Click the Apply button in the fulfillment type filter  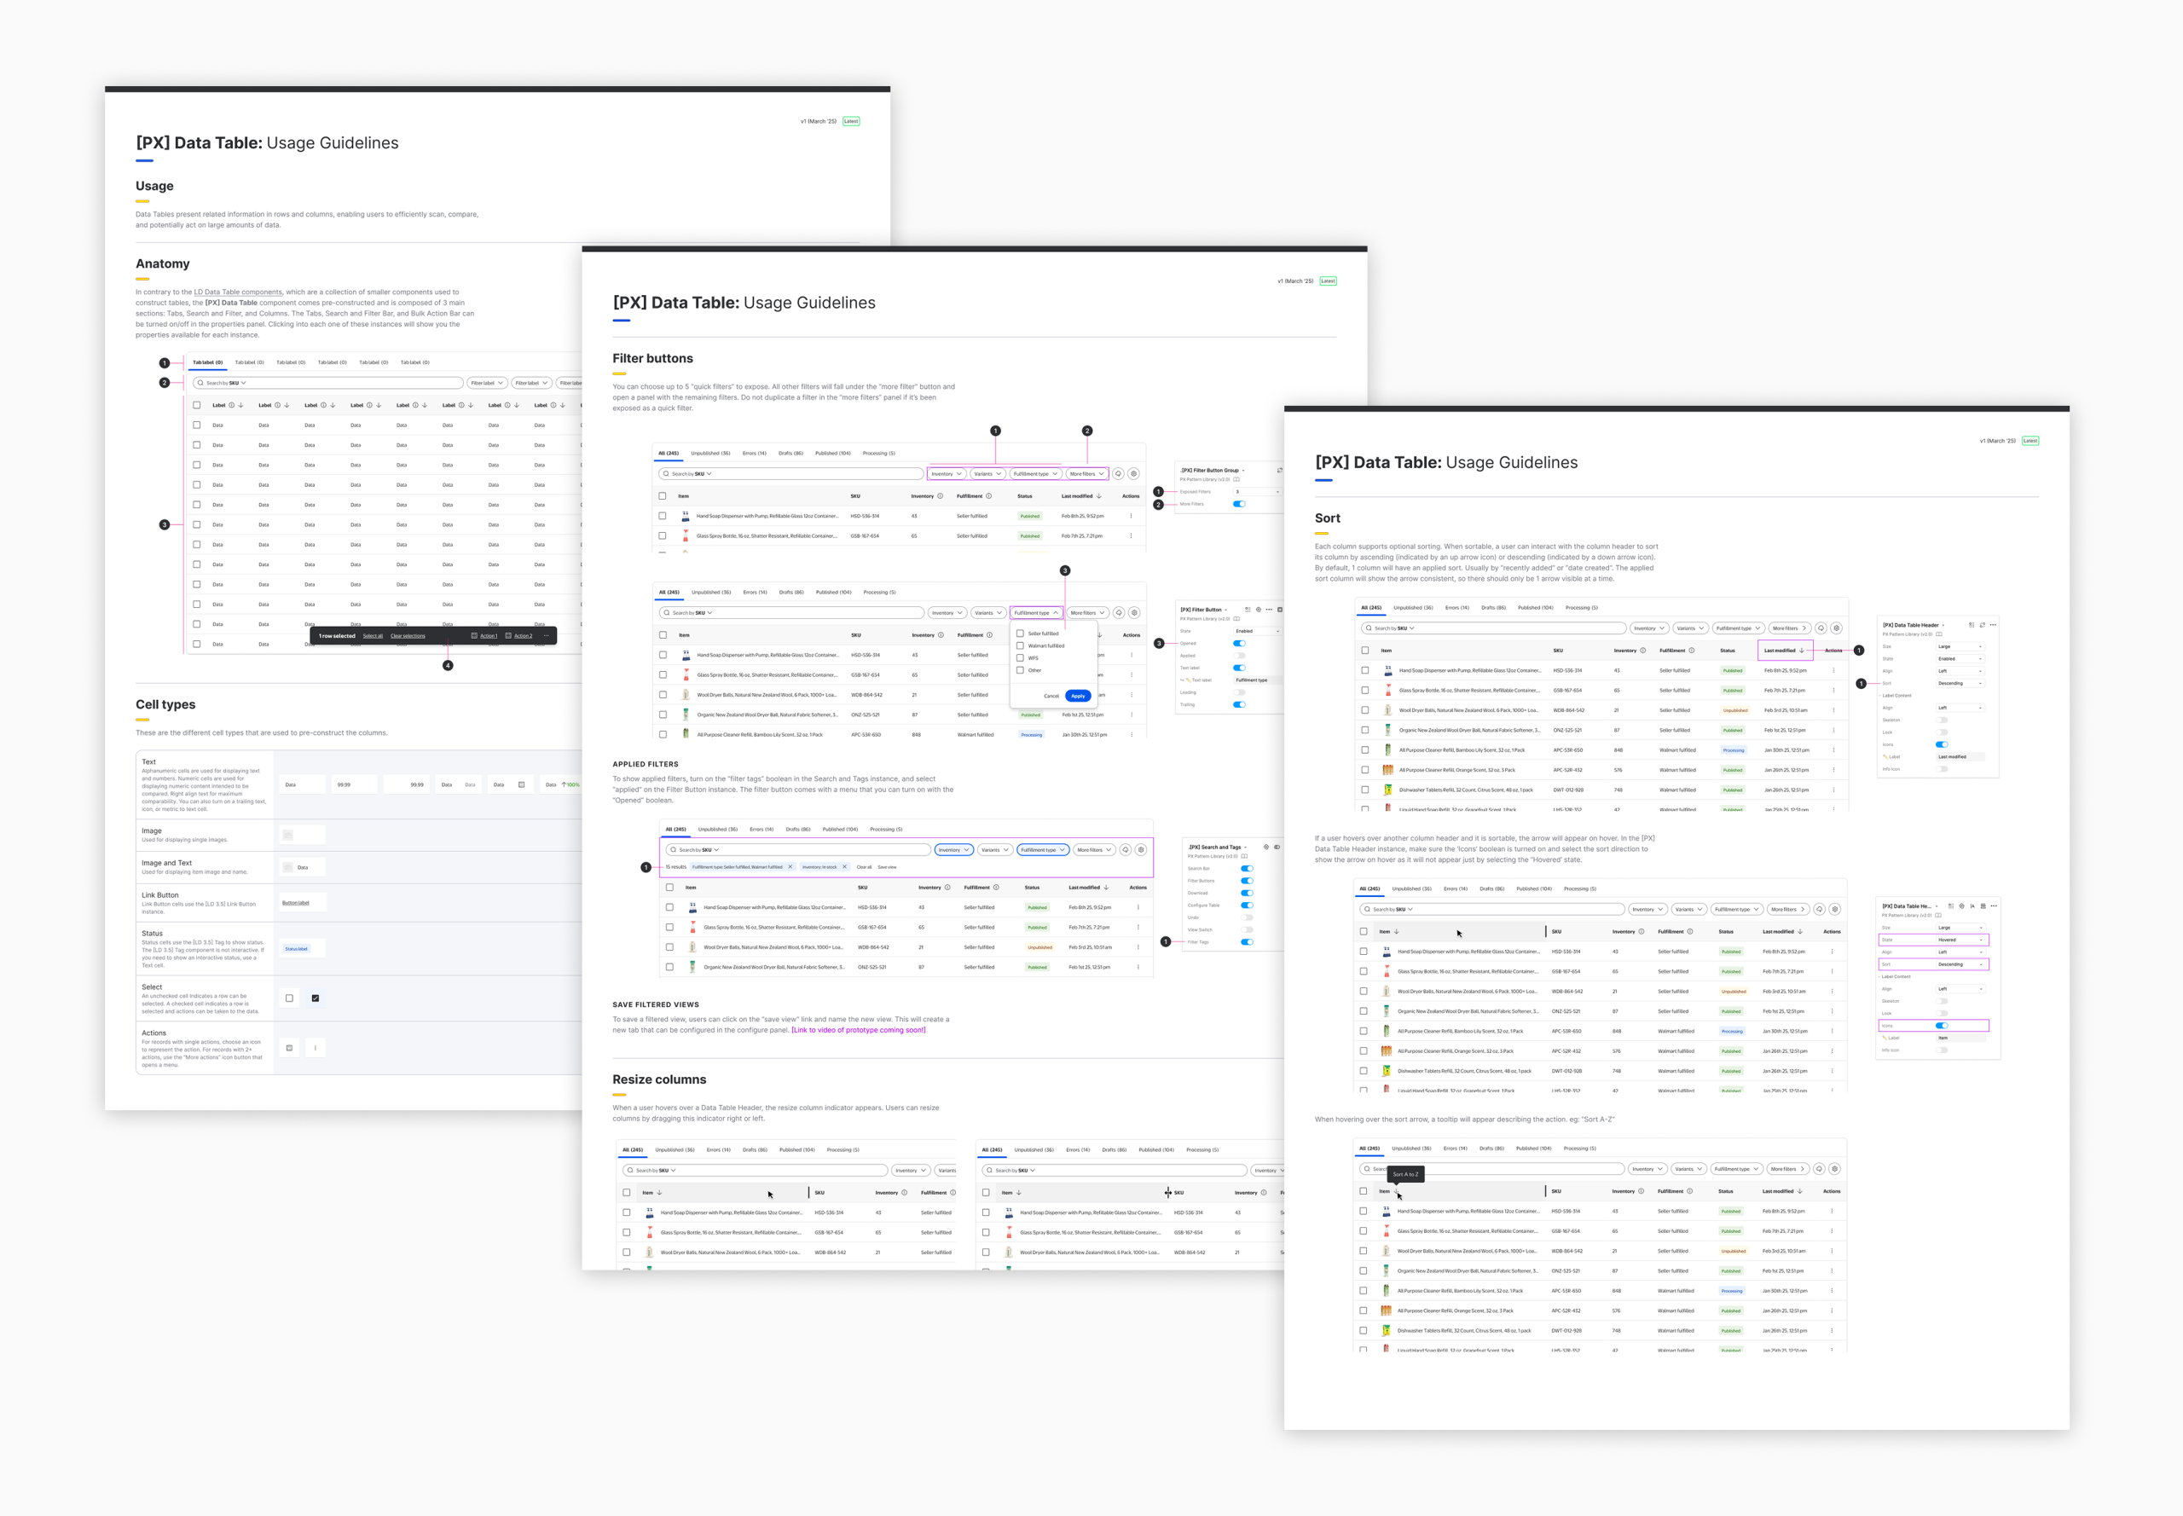1077,695
